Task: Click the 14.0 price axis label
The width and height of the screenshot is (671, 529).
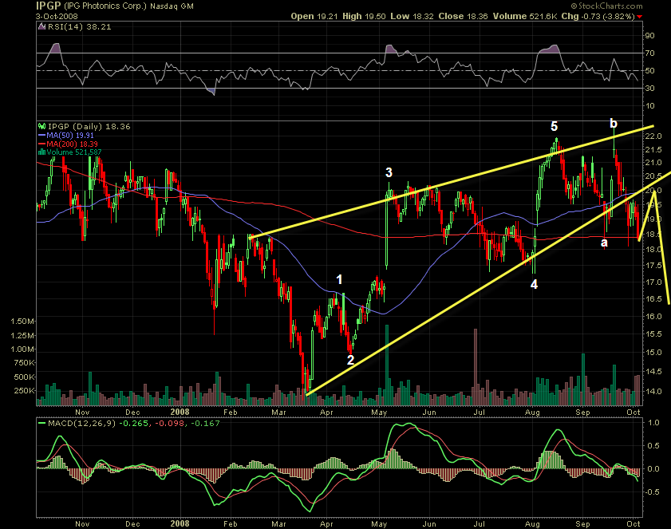Action: click(653, 392)
